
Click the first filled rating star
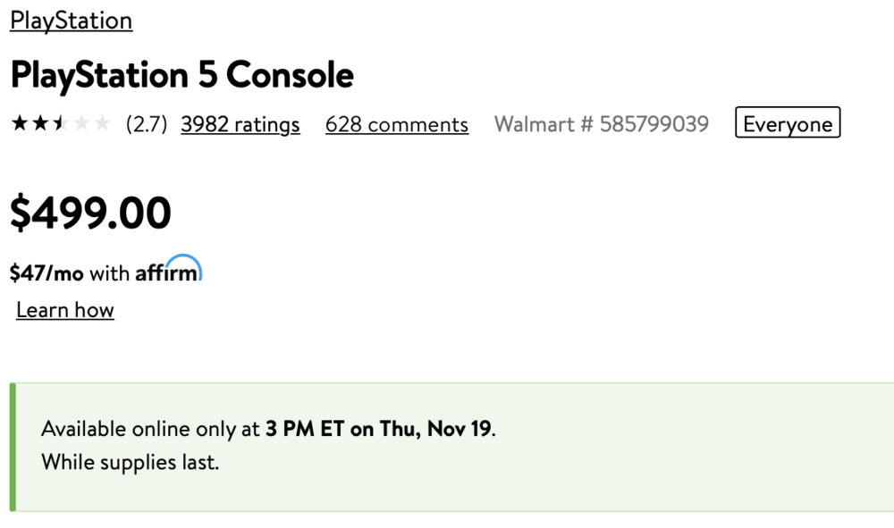click(x=19, y=124)
